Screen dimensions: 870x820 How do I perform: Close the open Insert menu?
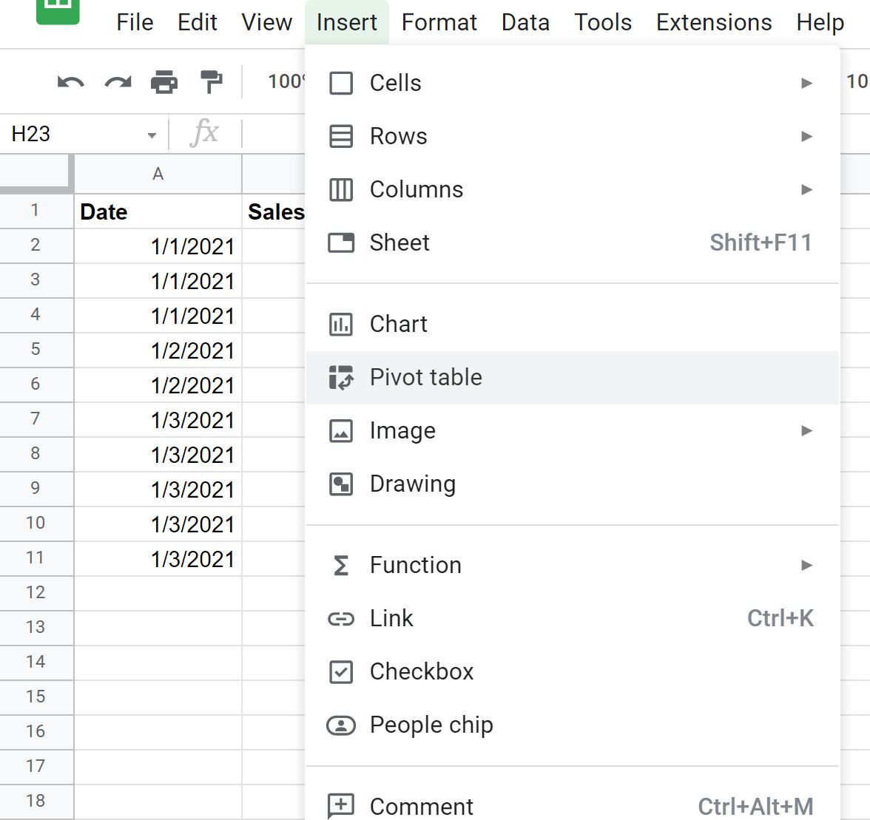[347, 23]
